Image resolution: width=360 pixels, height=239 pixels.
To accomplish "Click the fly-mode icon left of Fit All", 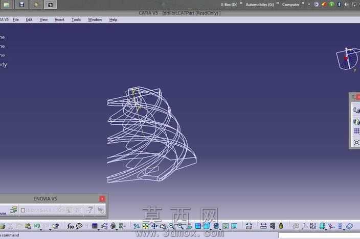I will coord(137,226).
